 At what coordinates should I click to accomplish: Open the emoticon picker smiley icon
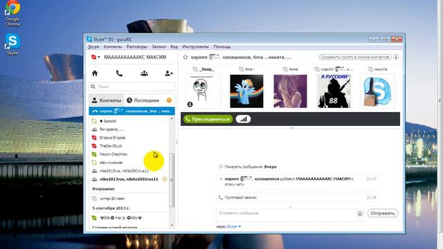(x=360, y=214)
